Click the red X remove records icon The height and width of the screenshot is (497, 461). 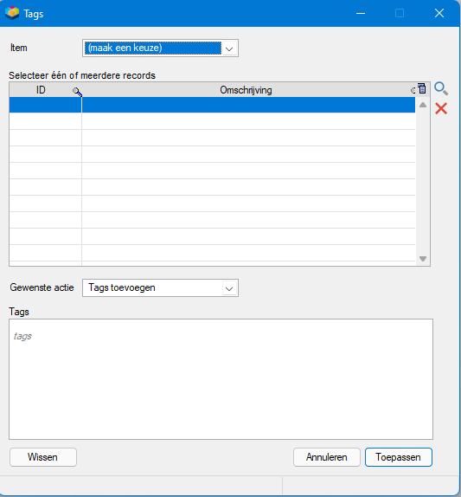[441, 108]
